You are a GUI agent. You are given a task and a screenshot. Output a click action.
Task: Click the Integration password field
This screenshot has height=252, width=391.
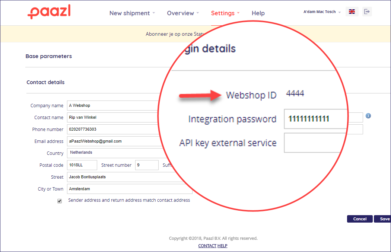(x=316, y=119)
